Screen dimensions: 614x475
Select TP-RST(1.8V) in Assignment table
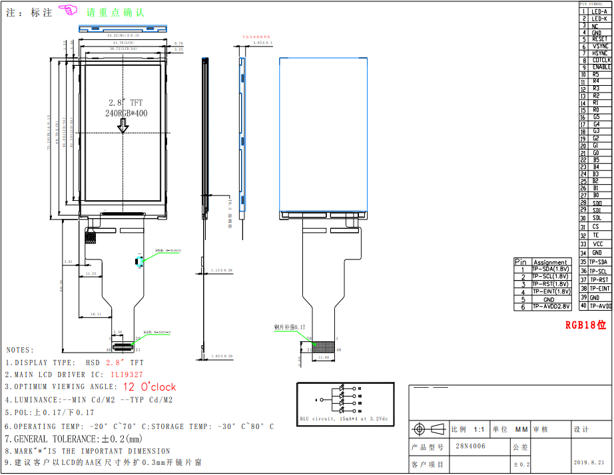550,284
